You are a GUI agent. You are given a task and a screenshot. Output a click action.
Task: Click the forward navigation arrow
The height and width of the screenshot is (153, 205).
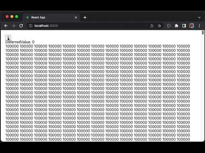click(x=13, y=26)
